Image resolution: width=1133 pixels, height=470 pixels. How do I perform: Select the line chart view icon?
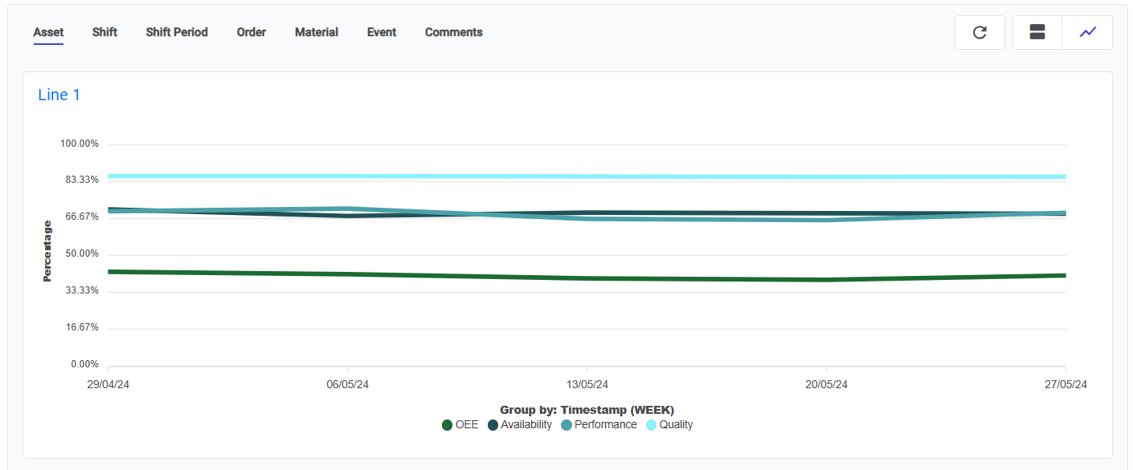click(x=1087, y=33)
